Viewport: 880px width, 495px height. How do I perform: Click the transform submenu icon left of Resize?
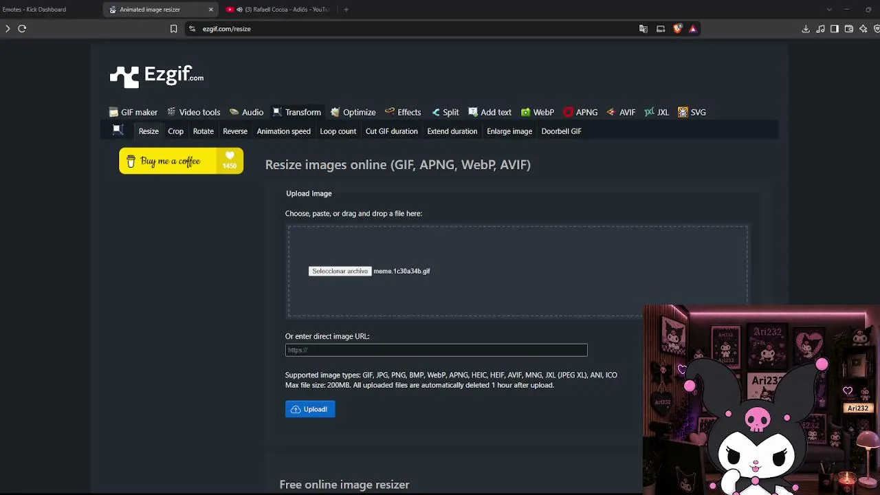click(118, 130)
